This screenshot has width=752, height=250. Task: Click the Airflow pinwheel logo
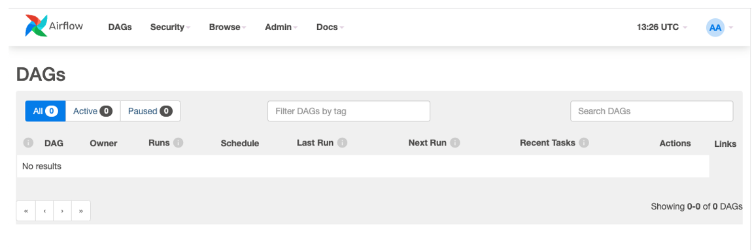[x=37, y=26]
